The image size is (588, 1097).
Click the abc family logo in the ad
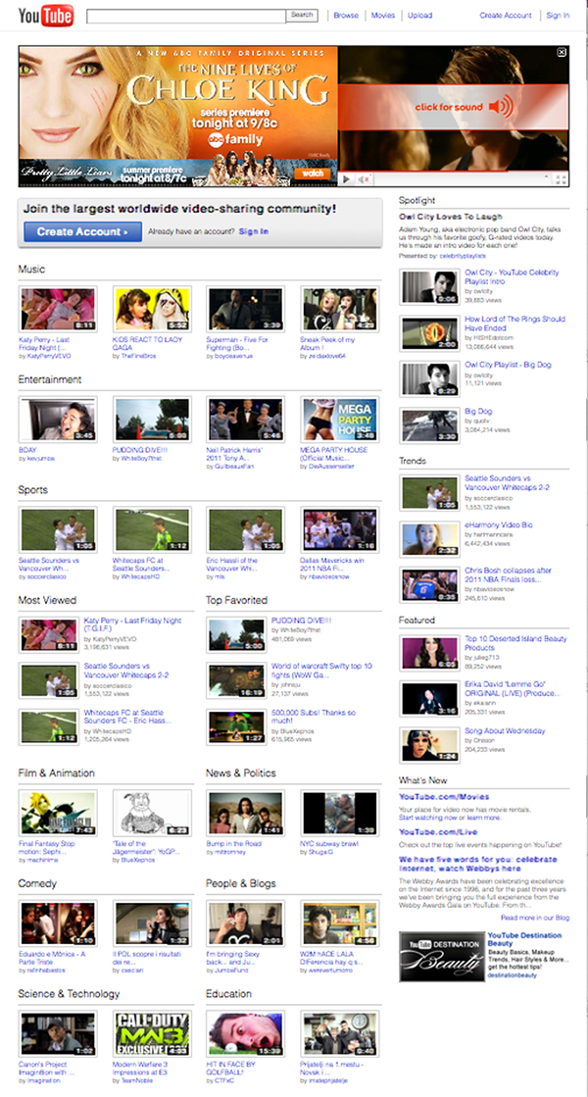point(234,140)
